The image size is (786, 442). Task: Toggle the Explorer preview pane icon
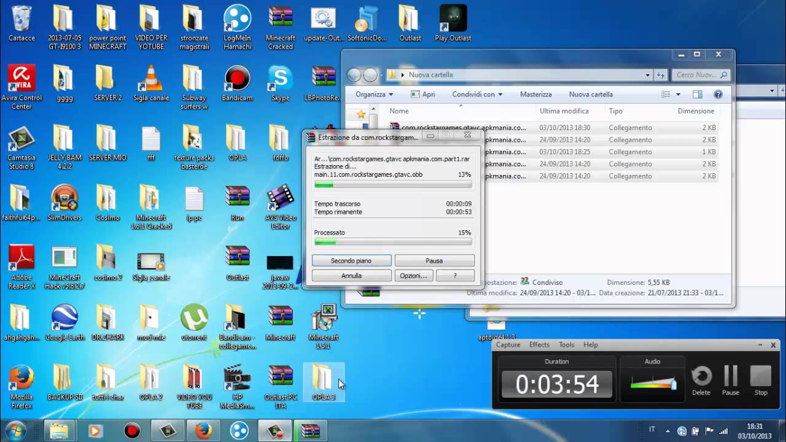point(697,95)
